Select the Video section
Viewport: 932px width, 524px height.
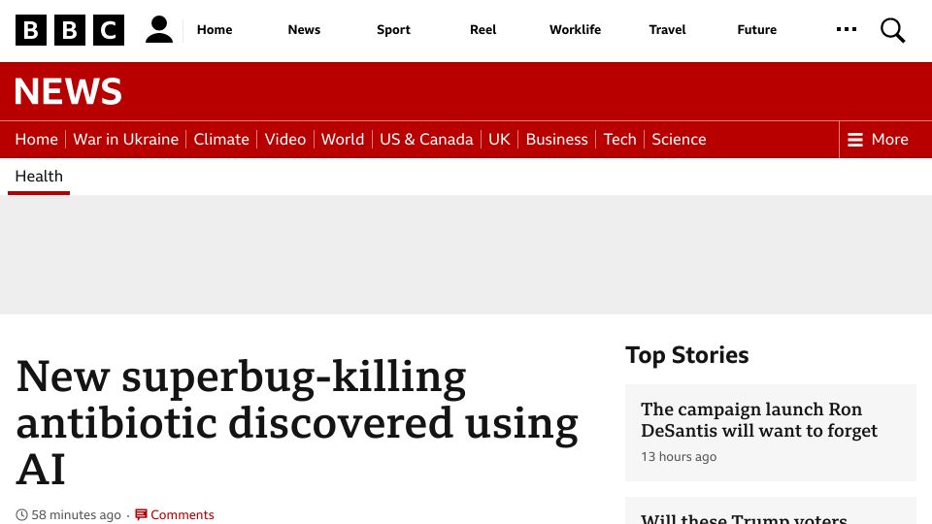coord(285,139)
